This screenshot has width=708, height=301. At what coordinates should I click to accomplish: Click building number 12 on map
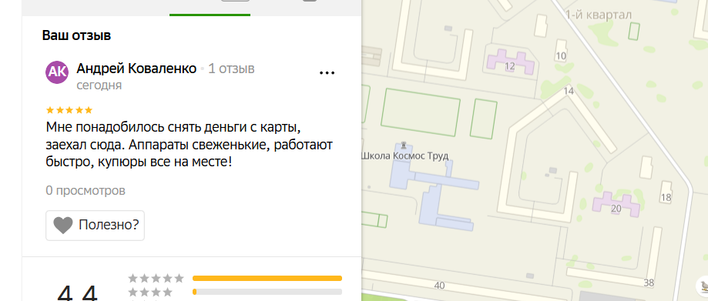pos(509,67)
